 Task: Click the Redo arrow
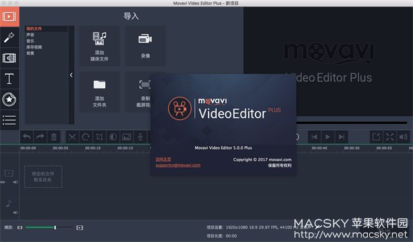pos(40,137)
